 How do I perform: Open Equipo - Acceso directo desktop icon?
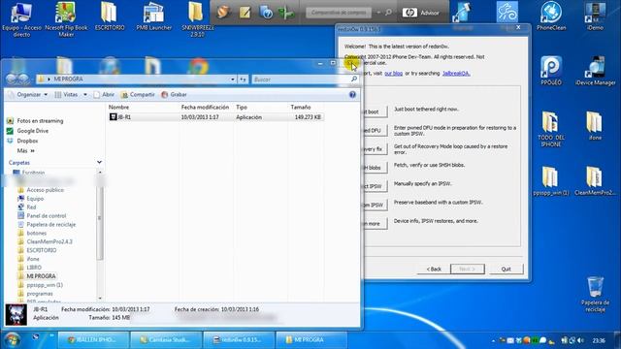[21, 19]
